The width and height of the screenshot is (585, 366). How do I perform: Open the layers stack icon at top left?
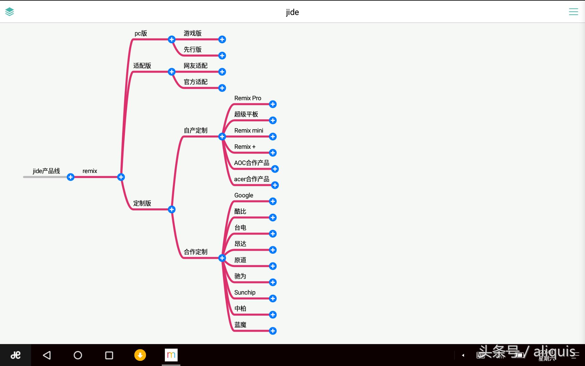9,12
